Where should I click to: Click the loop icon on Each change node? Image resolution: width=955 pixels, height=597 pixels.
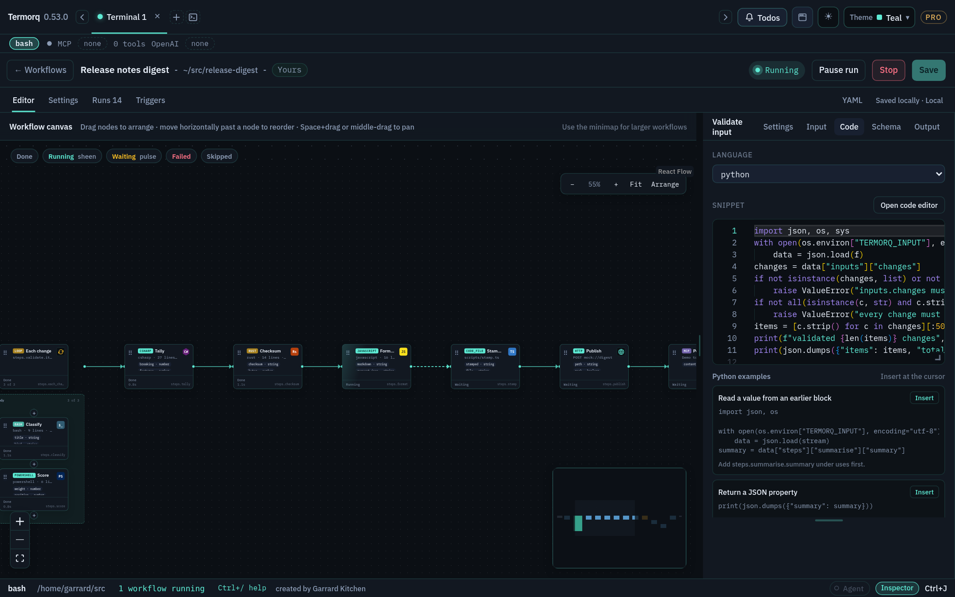point(61,352)
